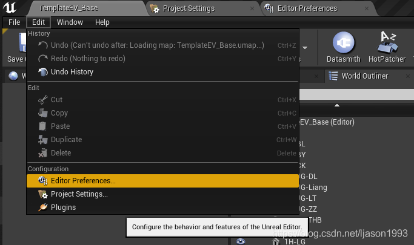Open Editor Preferences from the menu
This screenshot has height=245, width=414.
[162, 181]
